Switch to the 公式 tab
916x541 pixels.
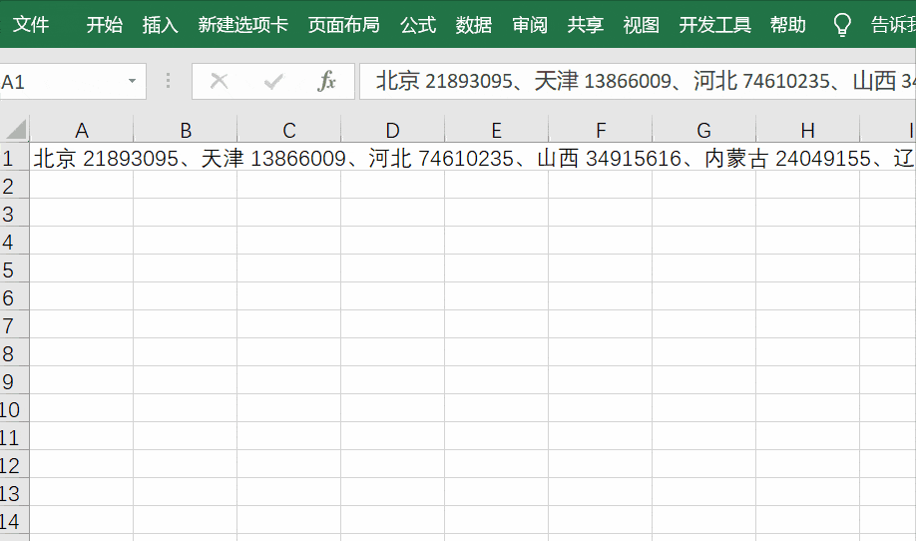(418, 25)
